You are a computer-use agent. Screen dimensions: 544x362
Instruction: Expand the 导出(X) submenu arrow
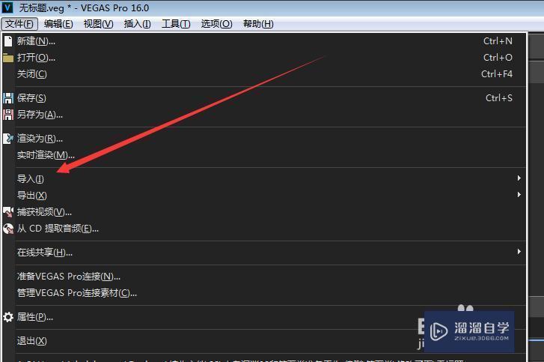pos(519,195)
